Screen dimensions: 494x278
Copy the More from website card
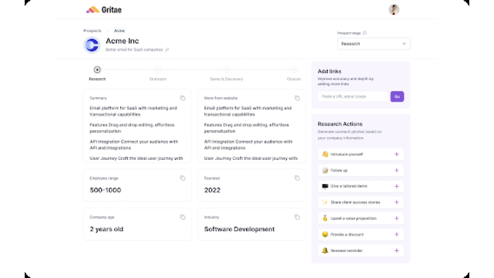297,98
